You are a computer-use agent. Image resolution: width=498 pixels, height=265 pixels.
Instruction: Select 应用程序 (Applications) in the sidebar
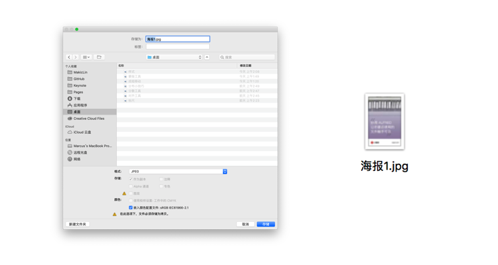point(80,105)
